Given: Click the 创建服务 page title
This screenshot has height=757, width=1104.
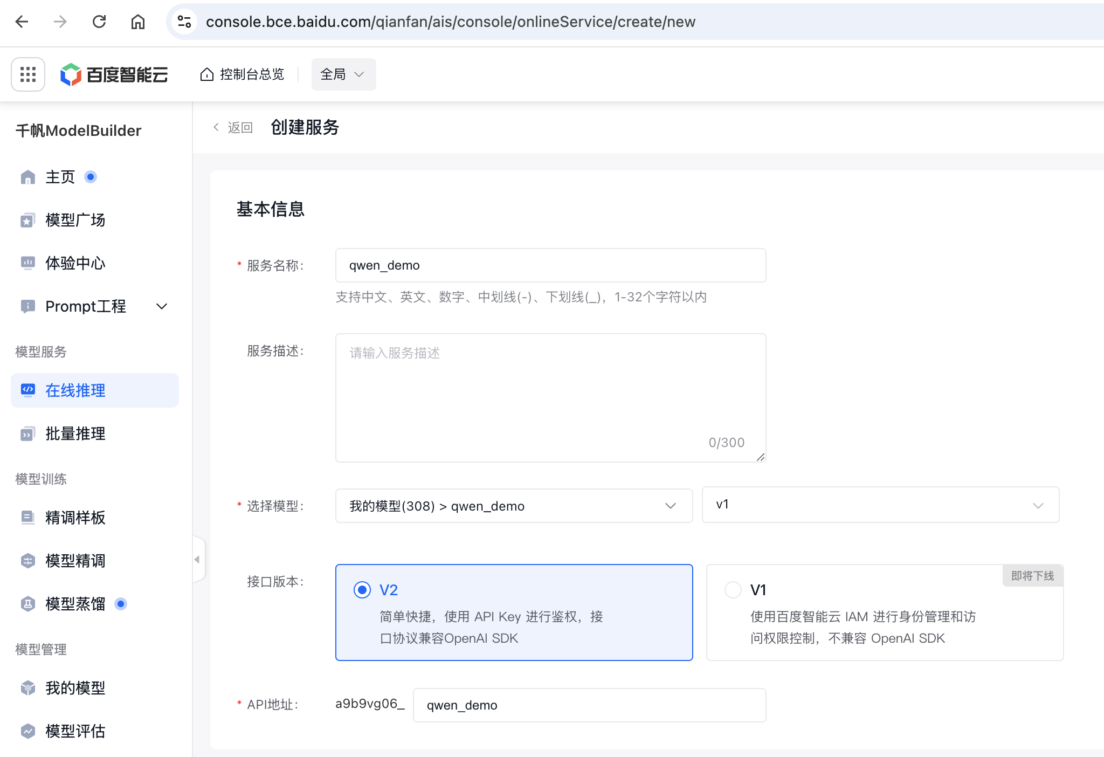Looking at the screenshot, I should 305,127.
